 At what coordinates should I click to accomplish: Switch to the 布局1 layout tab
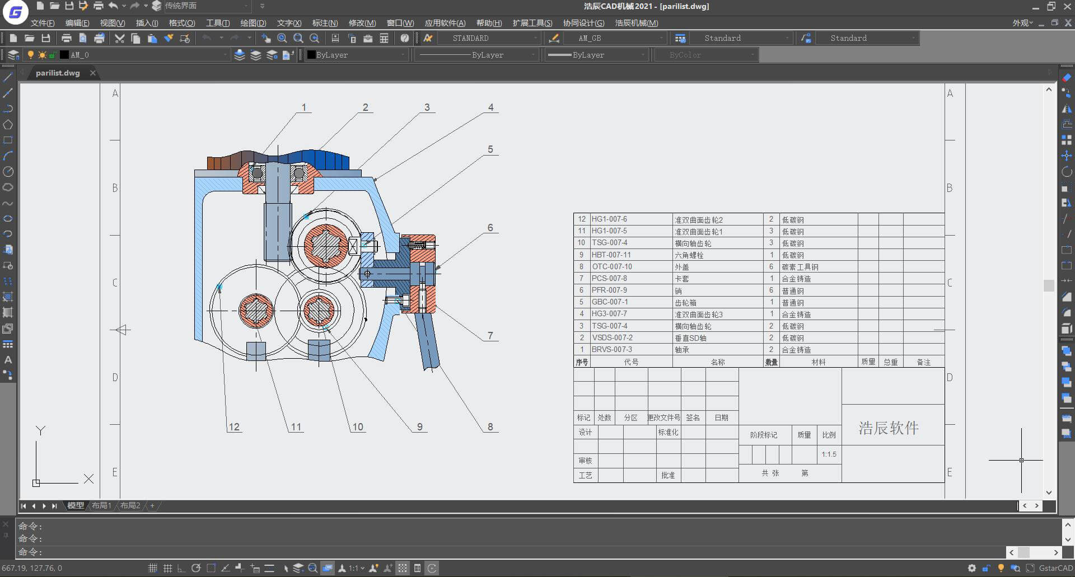[101, 505]
